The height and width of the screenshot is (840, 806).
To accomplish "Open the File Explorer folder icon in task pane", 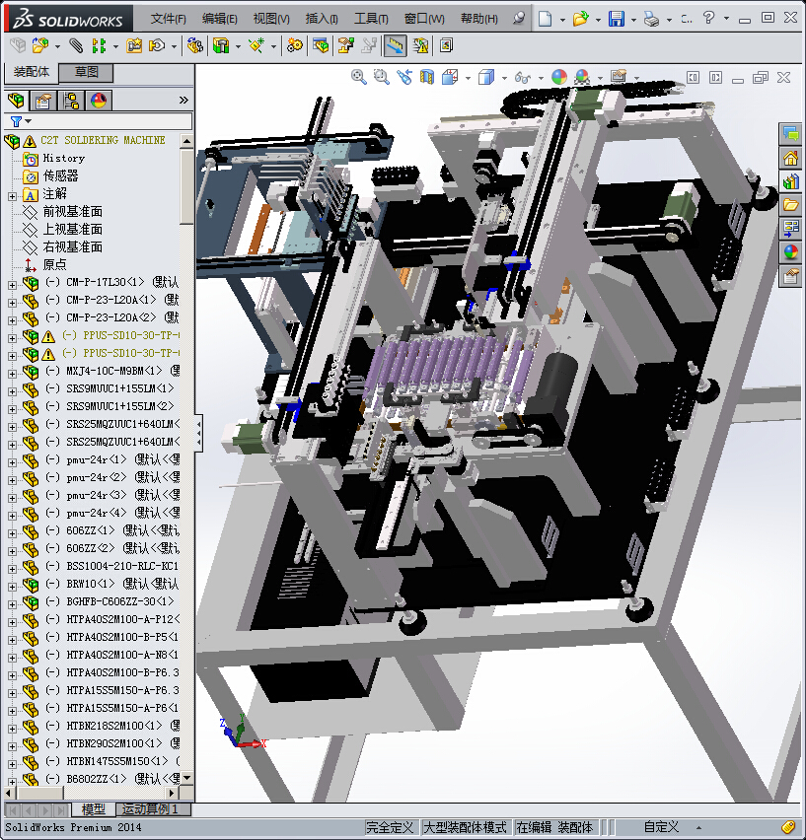I will (790, 205).
